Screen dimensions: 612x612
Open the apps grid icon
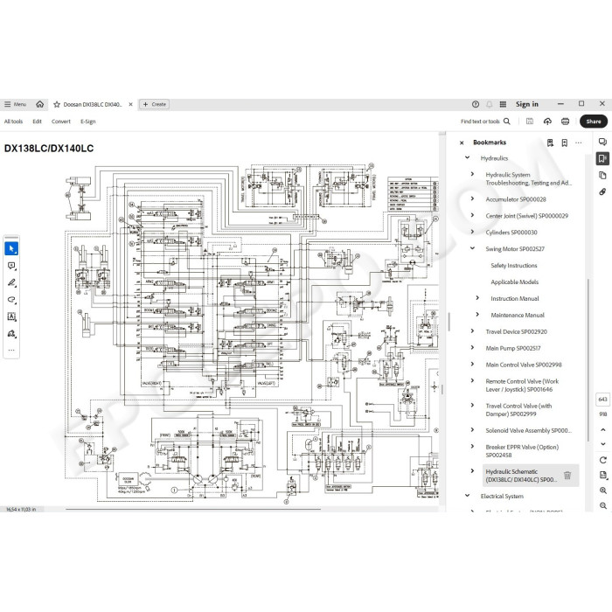503,104
